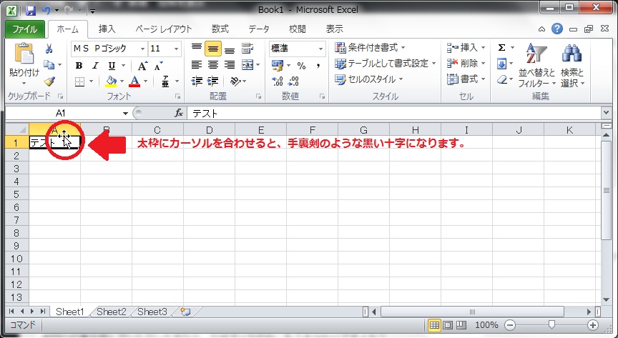Open the Excel Help question mark
The height and width of the screenshot is (338, 618).
click(557, 29)
